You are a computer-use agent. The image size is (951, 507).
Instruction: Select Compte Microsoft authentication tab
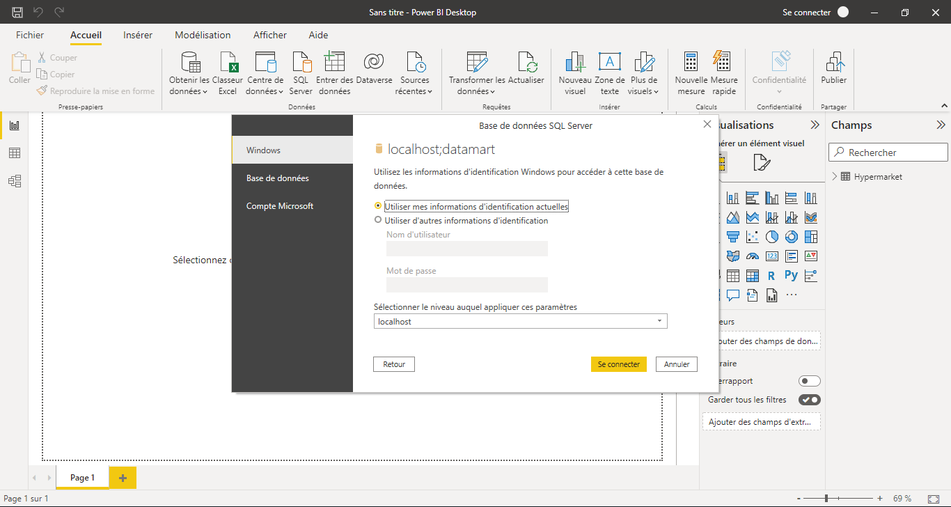[x=292, y=206]
